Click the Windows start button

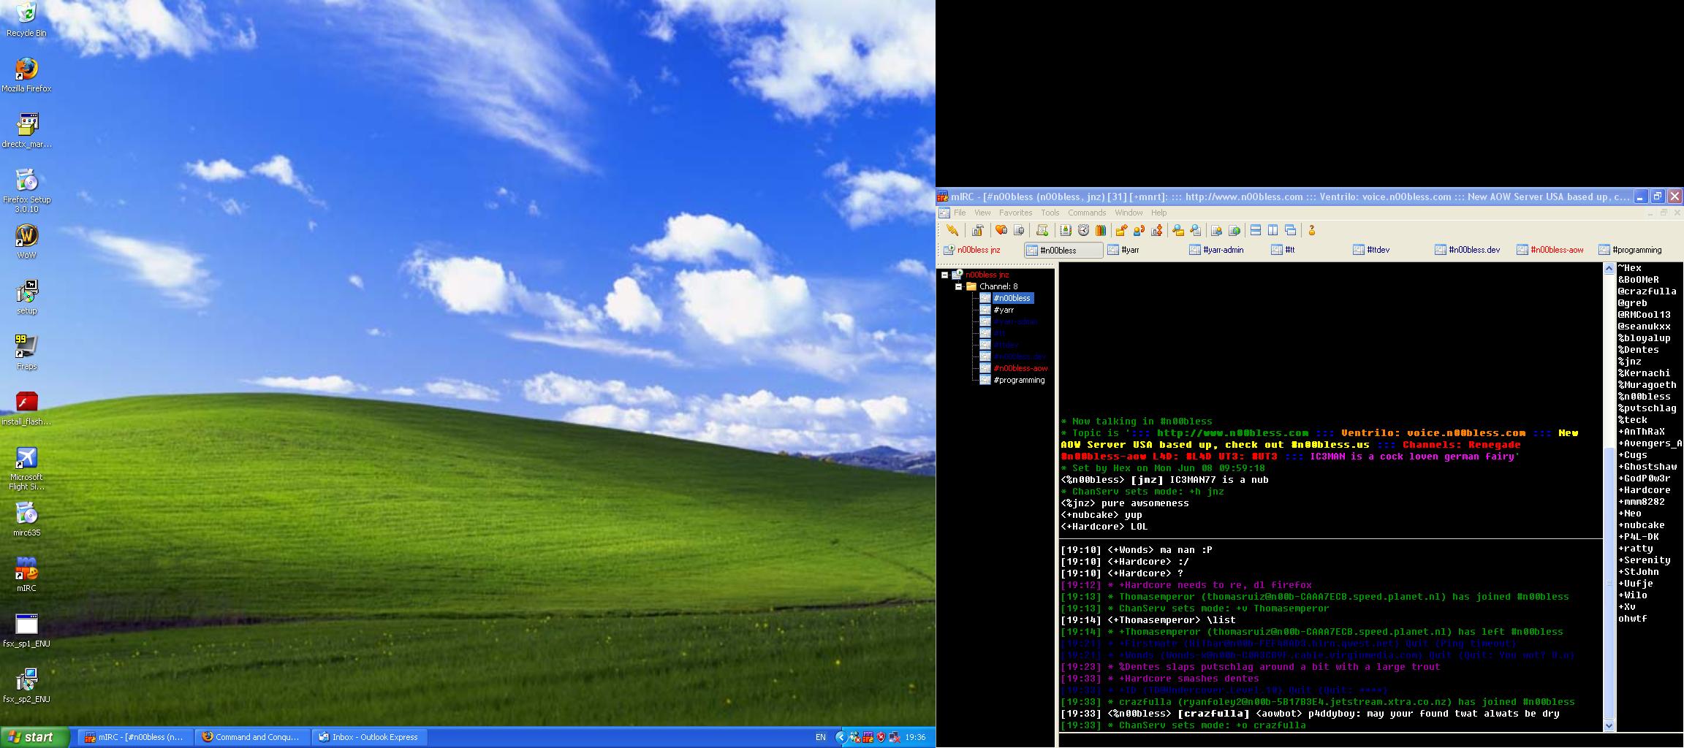click(x=35, y=737)
